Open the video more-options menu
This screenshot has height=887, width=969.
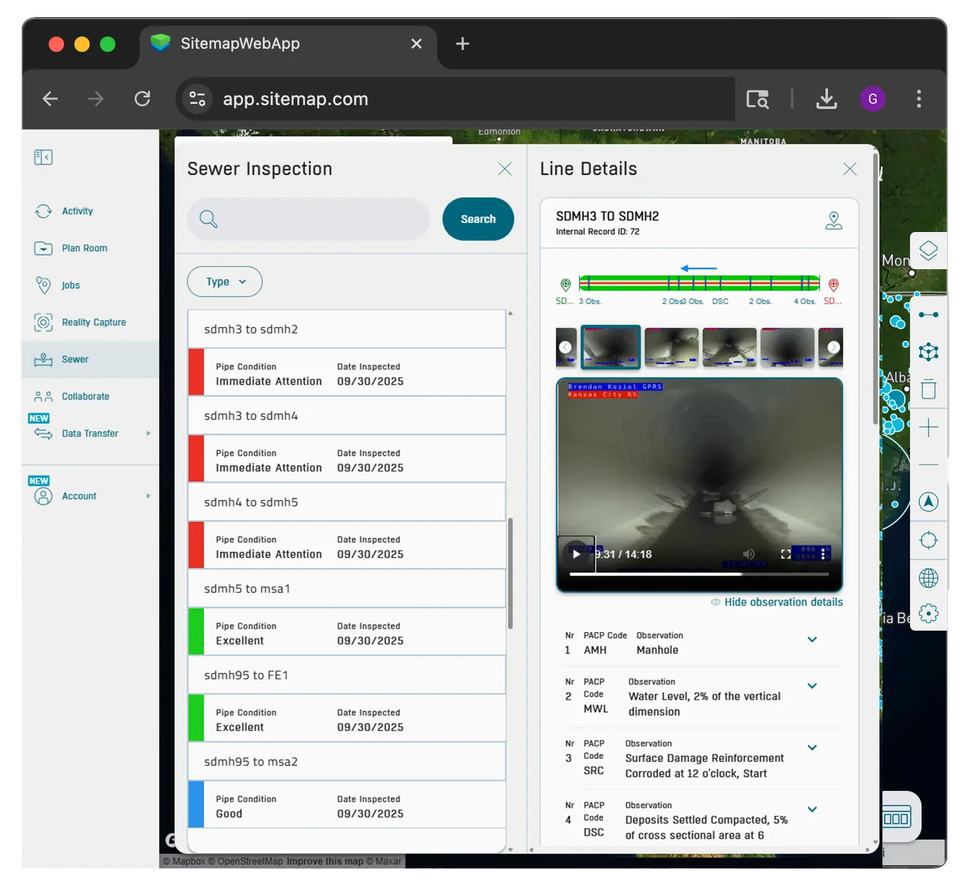[x=823, y=554]
